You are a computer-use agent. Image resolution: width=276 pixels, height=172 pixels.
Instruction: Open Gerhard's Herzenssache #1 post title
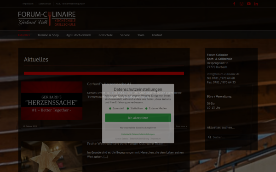(109, 84)
